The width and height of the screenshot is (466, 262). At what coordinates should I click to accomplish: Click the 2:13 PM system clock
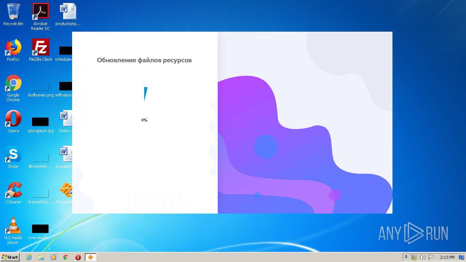point(447,257)
